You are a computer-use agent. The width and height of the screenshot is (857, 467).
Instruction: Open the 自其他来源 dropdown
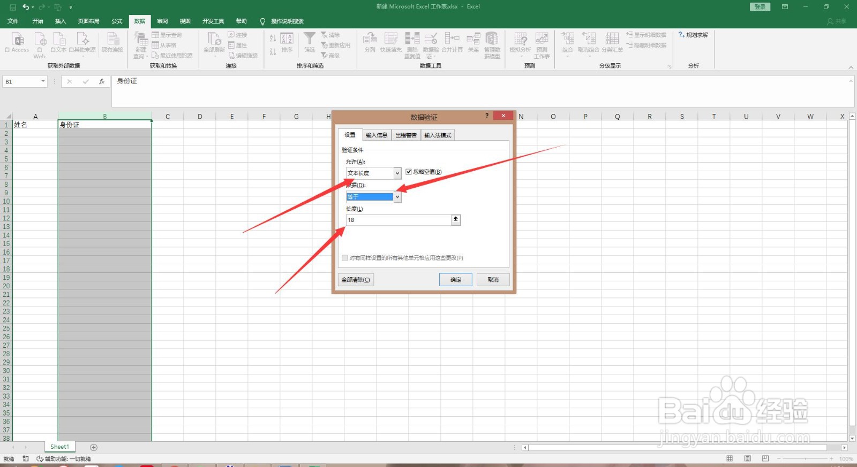(82, 56)
